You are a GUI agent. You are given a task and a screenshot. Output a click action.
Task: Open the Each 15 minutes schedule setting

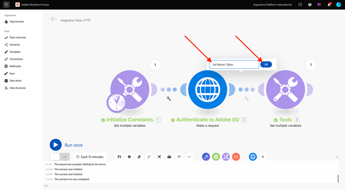coord(90,156)
